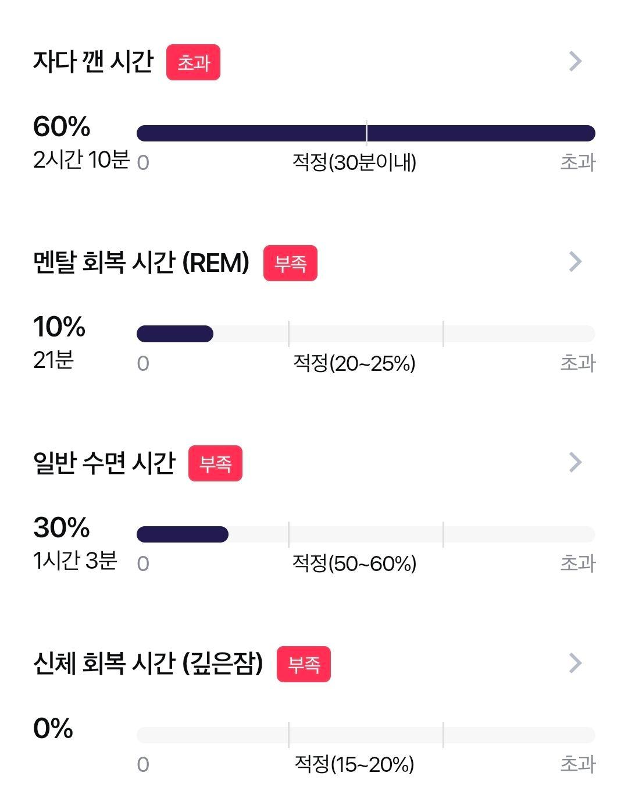Viewport: 628px width, 794px height.
Task: Select the 일반 수면 시간 heading
Action: click(x=104, y=463)
